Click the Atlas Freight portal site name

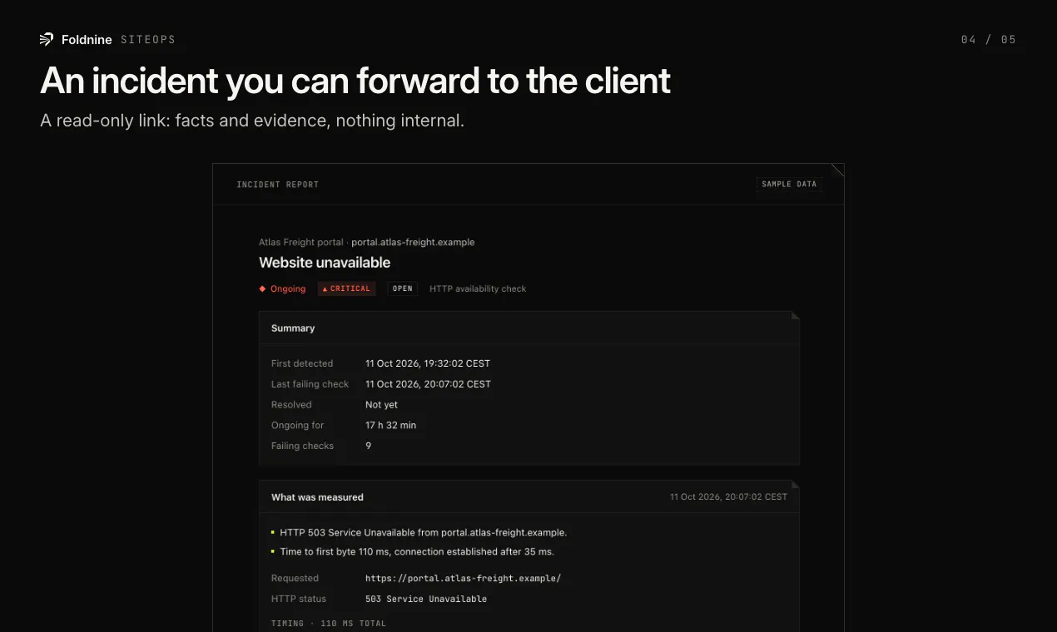click(x=300, y=242)
